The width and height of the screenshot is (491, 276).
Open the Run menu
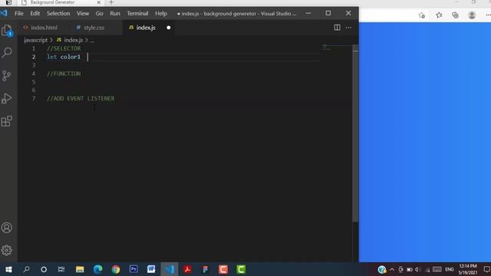(115, 14)
